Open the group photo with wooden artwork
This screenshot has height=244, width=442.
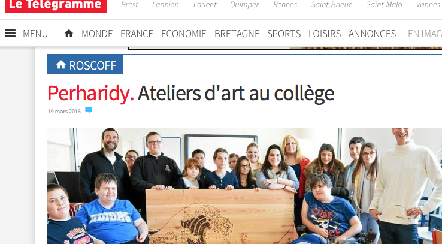click(x=244, y=186)
